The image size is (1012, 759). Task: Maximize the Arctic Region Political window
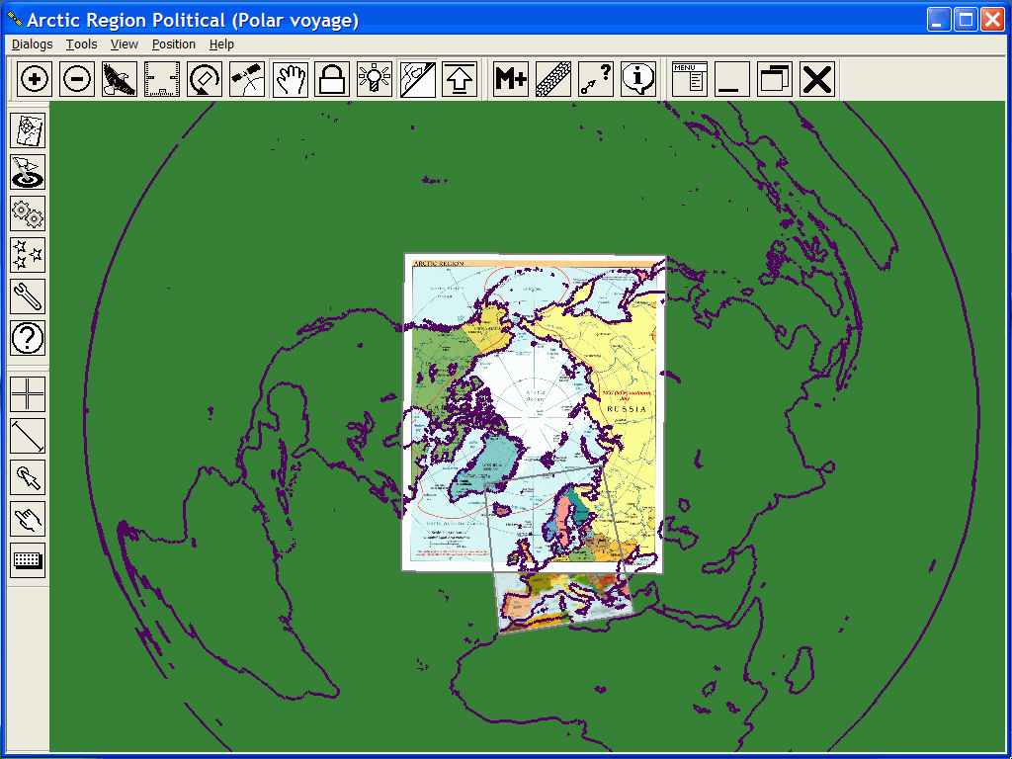pyautogui.click(x=967, y=20)
